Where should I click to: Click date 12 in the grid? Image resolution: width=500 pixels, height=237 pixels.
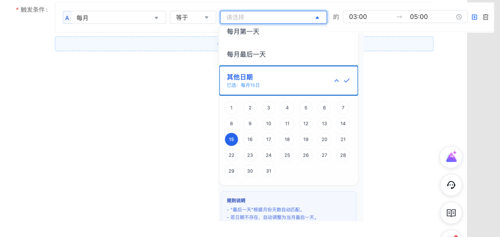tap(306, 124)
